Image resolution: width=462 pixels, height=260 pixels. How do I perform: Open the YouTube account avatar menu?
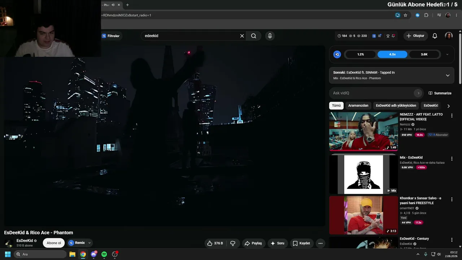[449, 36]
